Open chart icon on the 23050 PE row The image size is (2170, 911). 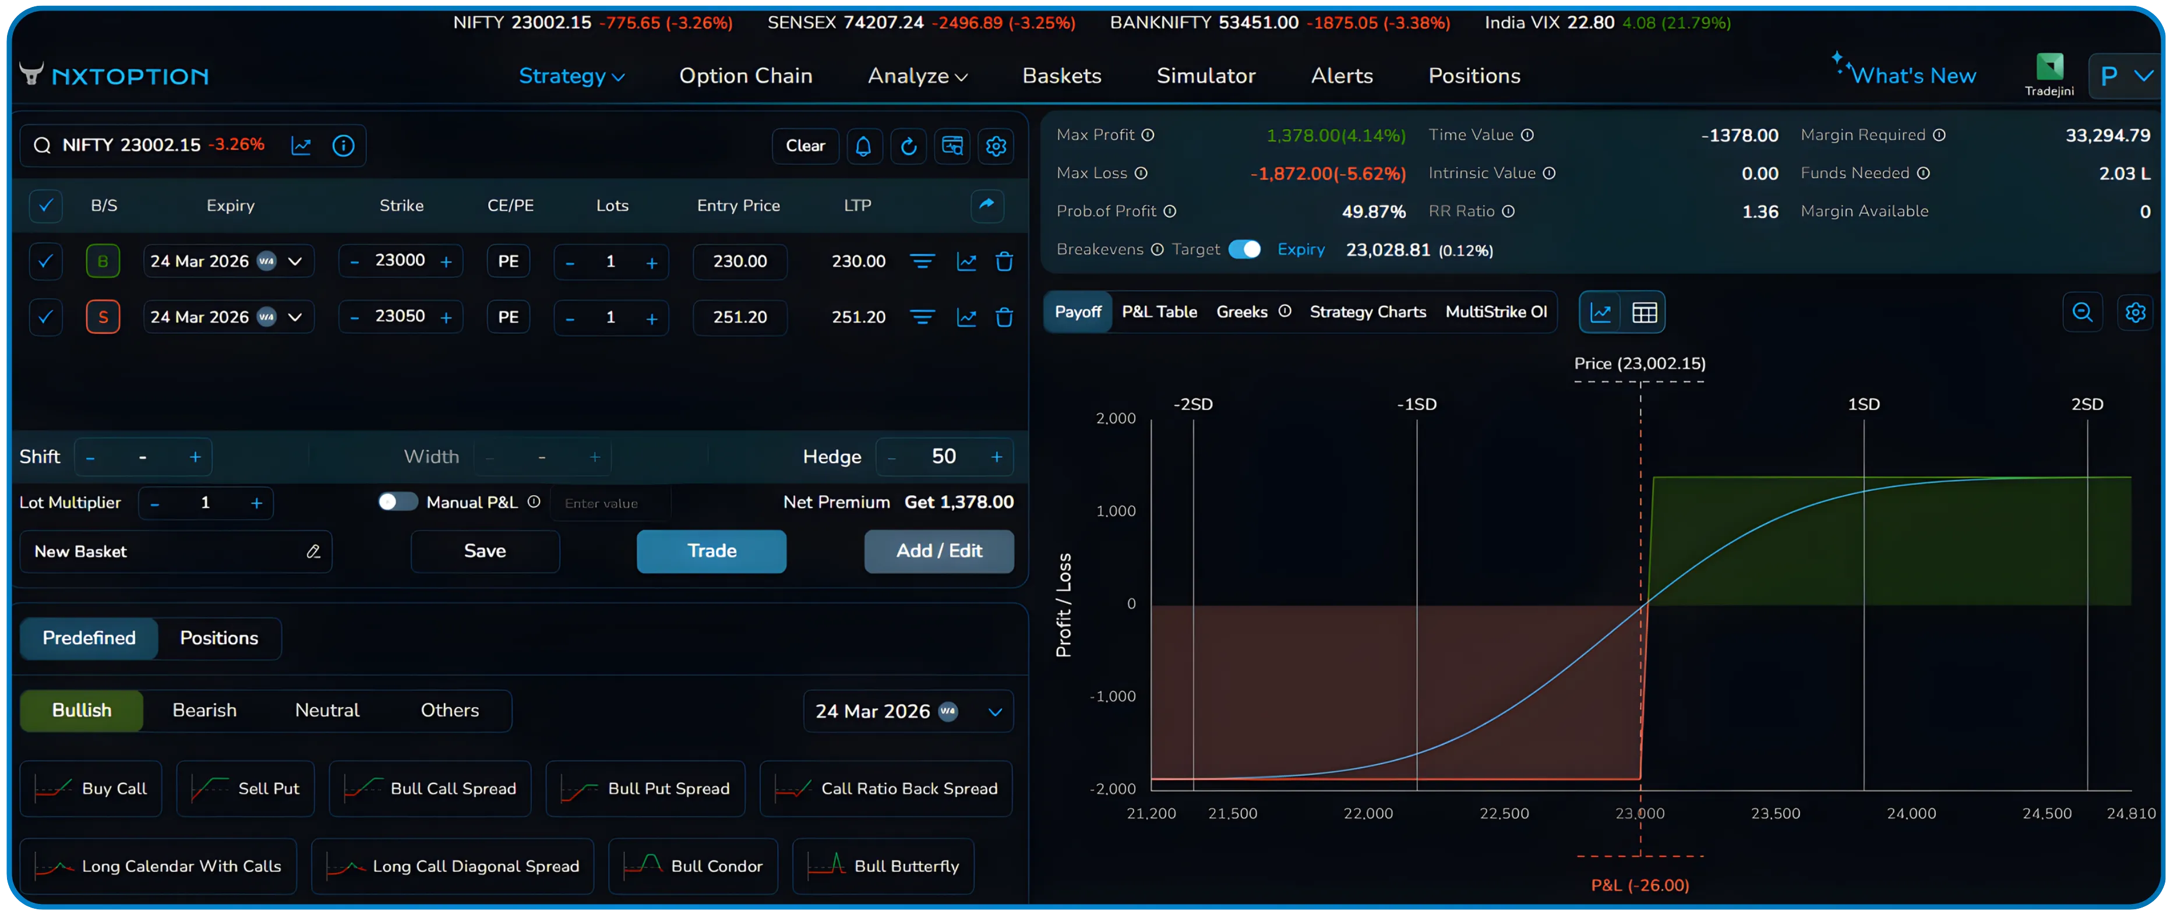point(966,317)
